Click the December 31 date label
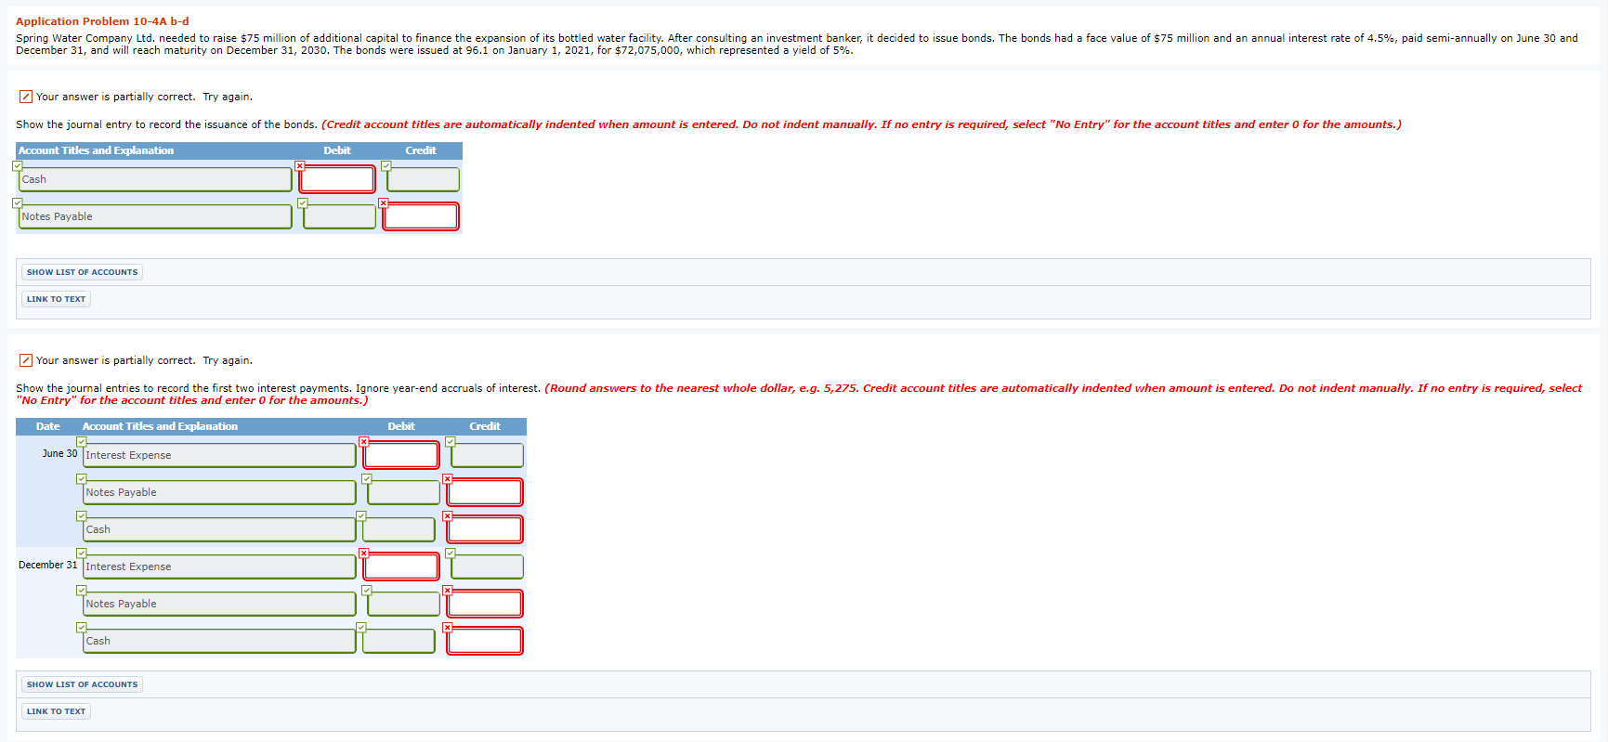This screenshot has width=1608, height=742. 48,565
